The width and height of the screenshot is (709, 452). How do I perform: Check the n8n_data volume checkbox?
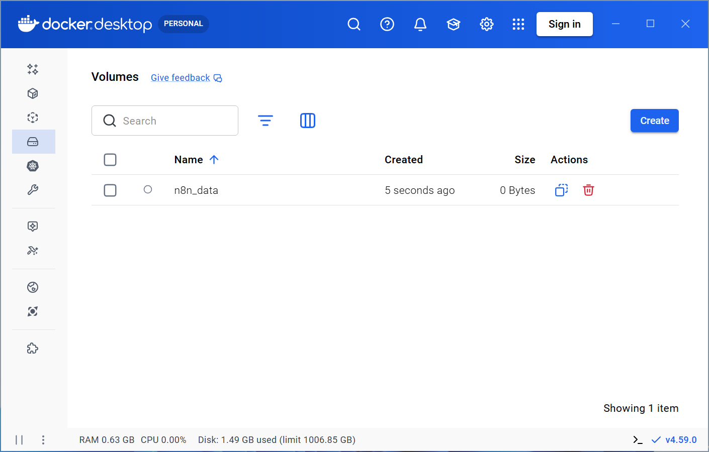(110, 190)
